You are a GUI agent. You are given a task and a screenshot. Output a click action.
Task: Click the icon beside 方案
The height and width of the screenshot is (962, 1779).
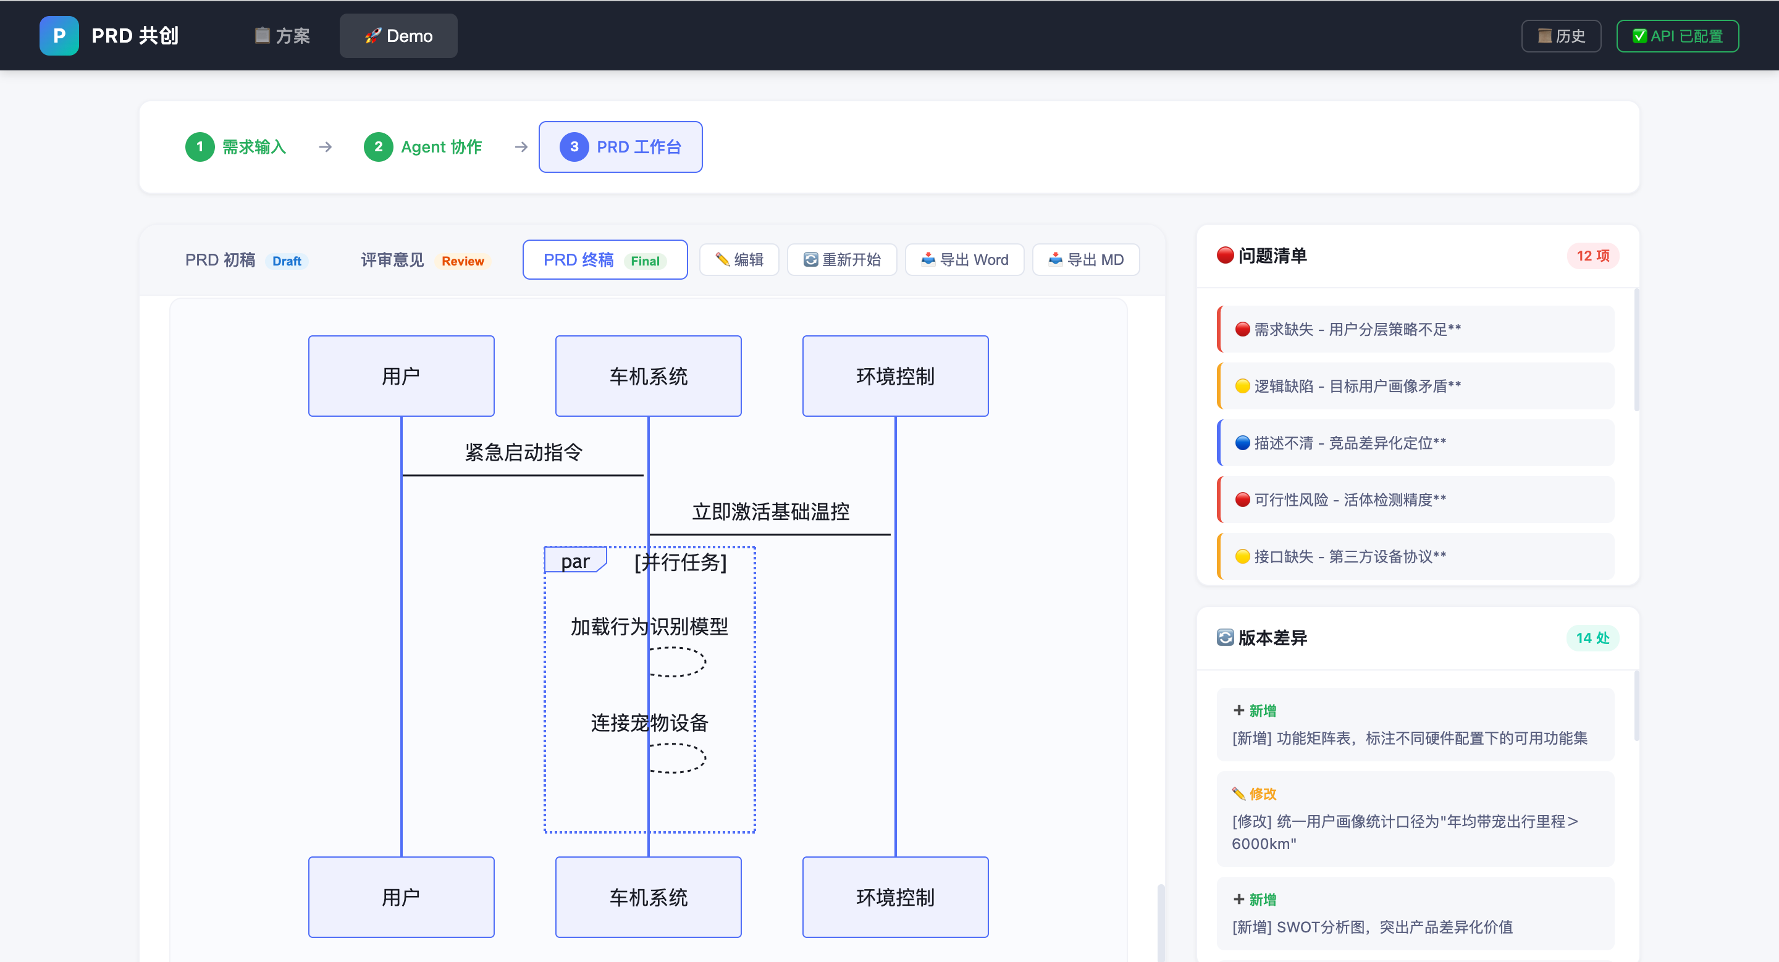(263, 35)
